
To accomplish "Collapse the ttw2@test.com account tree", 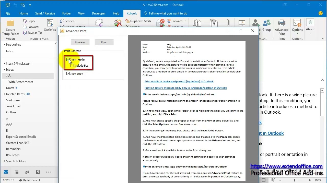I will [x=4, y=64].
